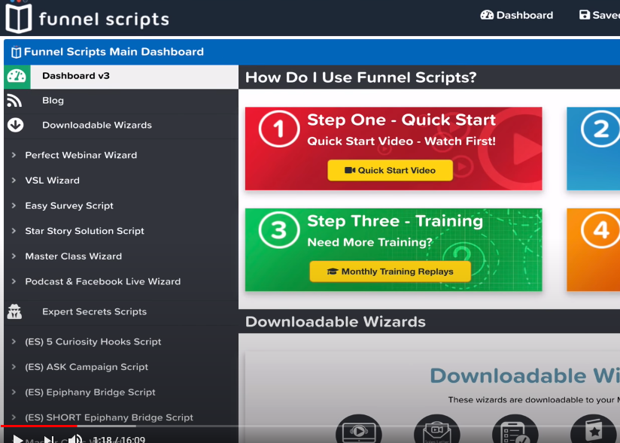Expand the Star Story Solution Script chevron
Image resolution: width=620 pixels, height=443 pixels.
(x=14, y=231)
